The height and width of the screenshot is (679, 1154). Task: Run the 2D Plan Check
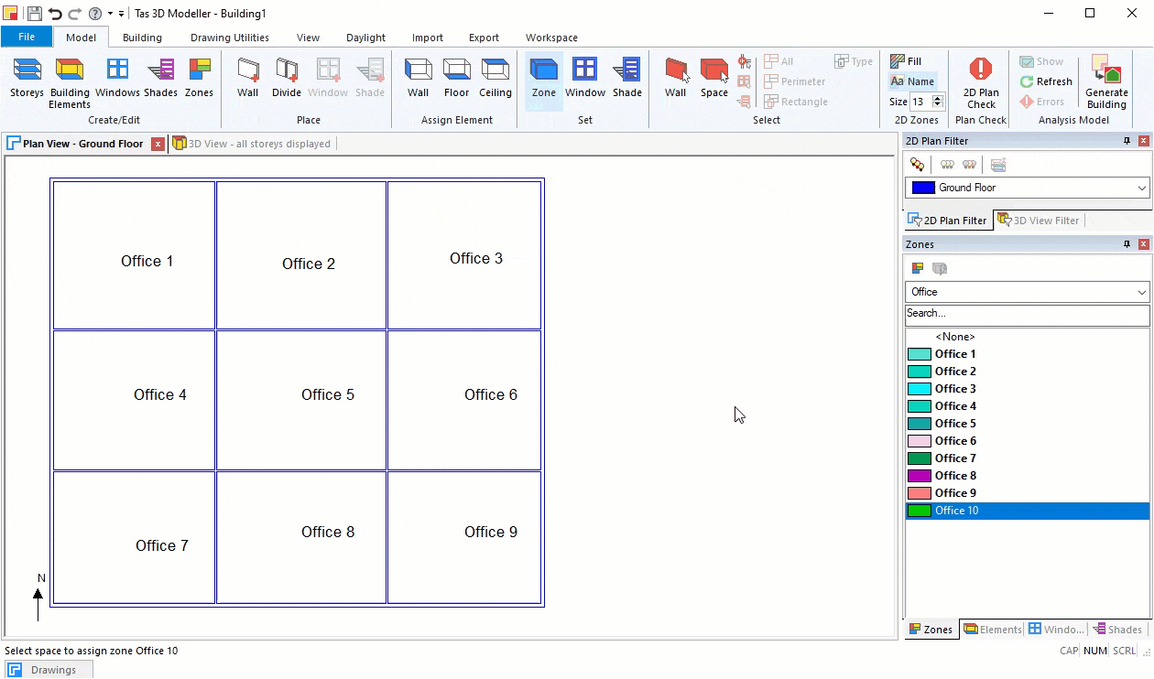[981, 82]
